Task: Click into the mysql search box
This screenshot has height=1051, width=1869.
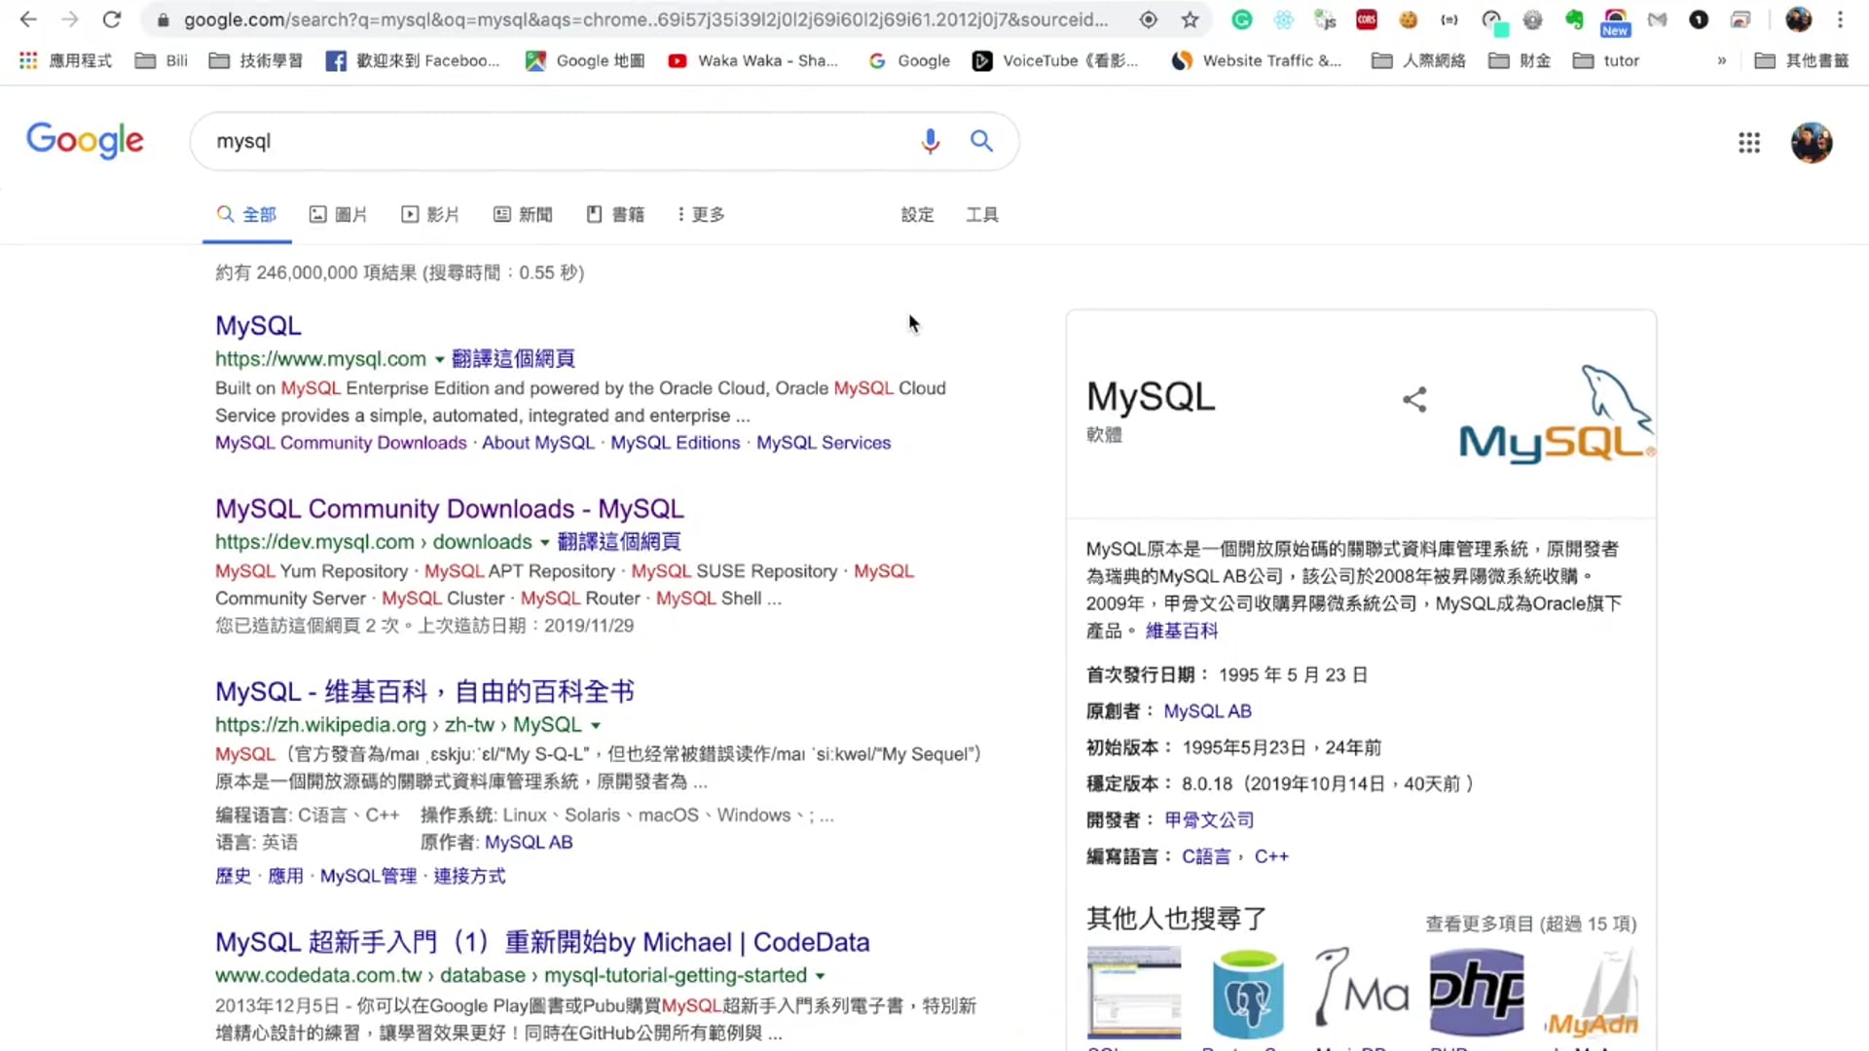Action: (555, 141)
